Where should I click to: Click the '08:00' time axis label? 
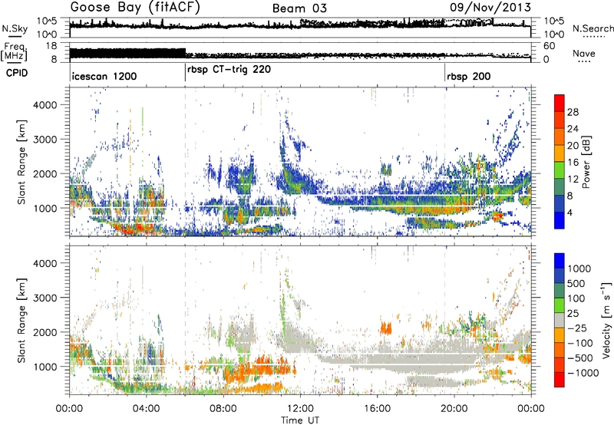tap(223, 409)
